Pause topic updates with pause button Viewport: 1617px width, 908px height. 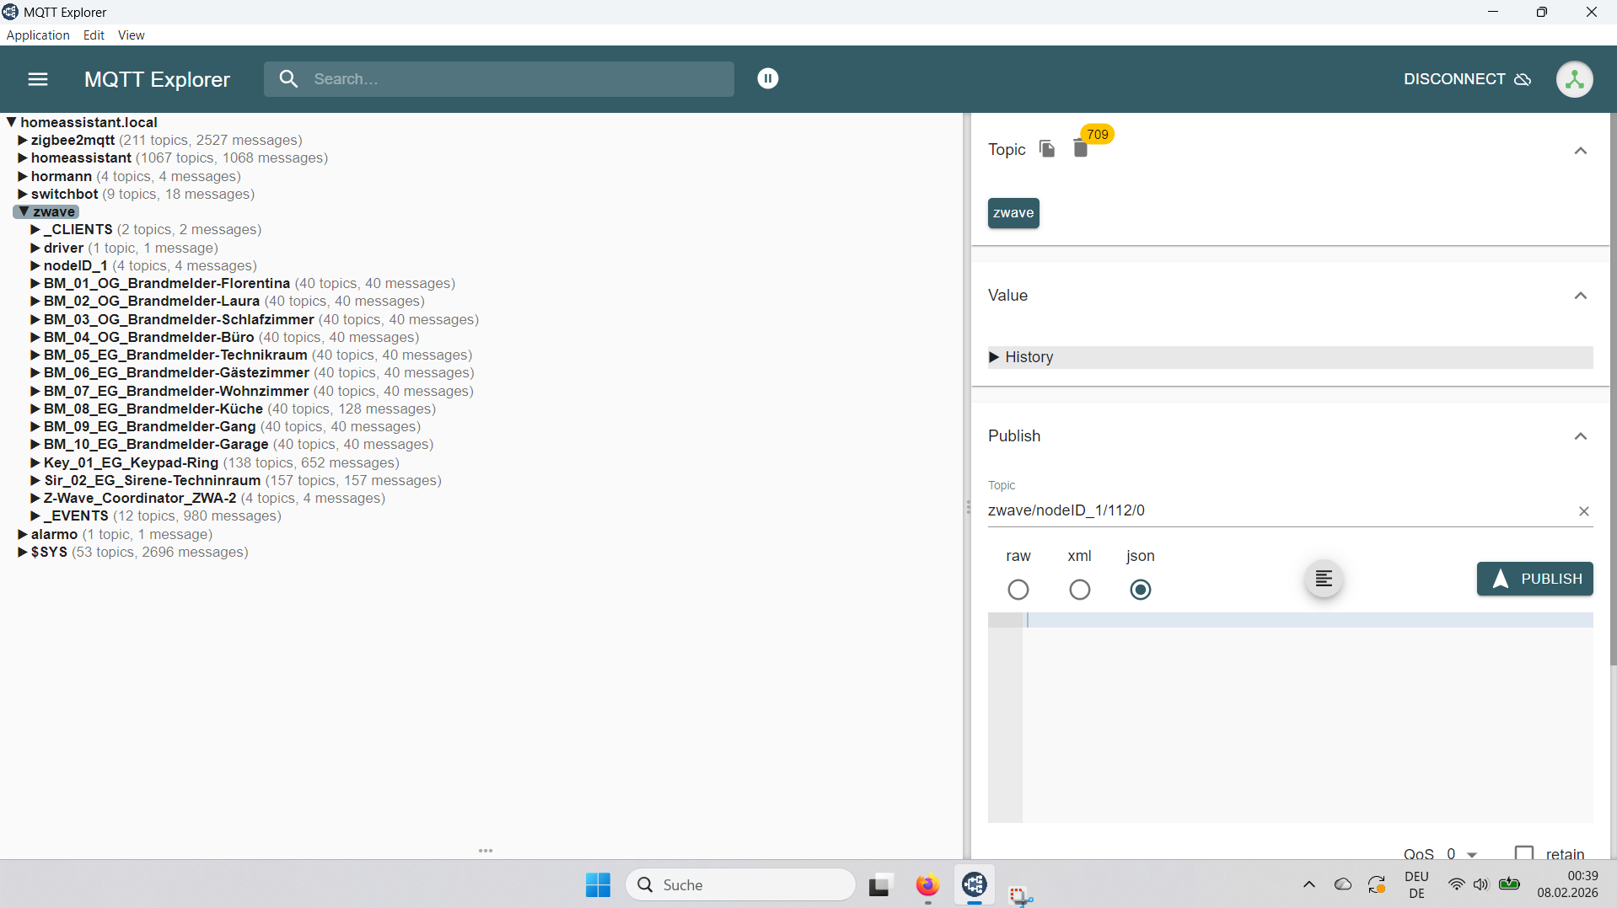coord(767,78)
